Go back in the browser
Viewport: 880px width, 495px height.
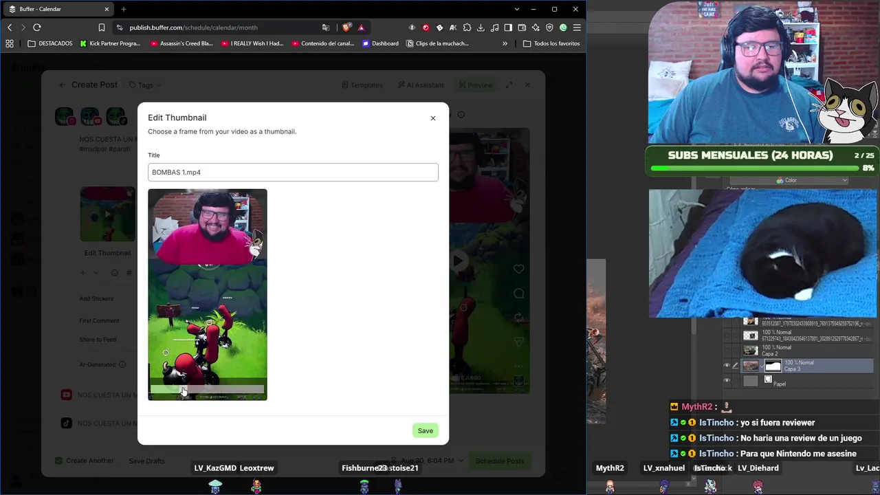(10, 27)
